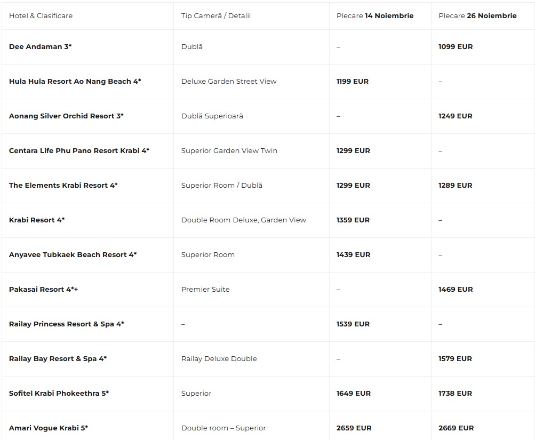This screenshot has width=535, height=440.
Task: Click the Deluxe Garden Street View room type
Action: (x=229, y=82)
